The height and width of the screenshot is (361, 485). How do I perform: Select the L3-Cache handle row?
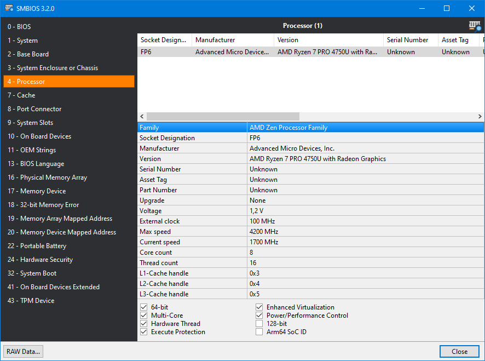(x=310, y=294)
